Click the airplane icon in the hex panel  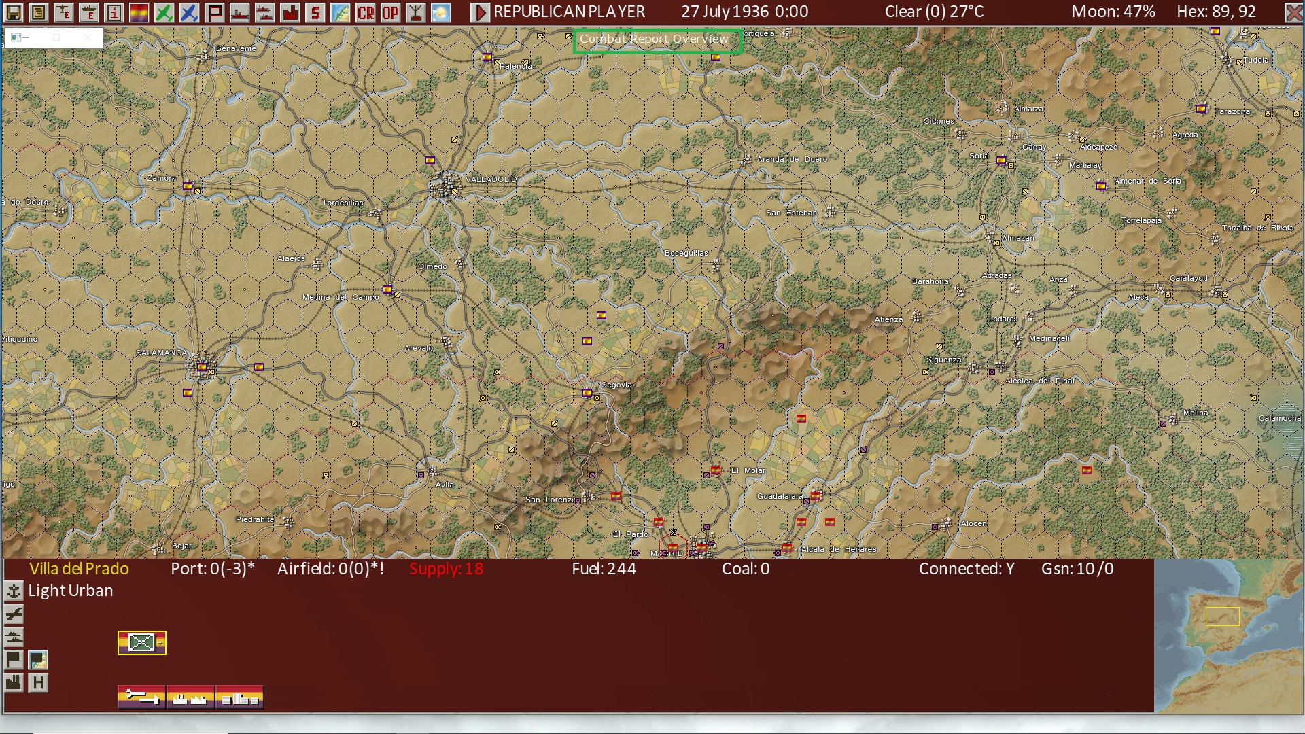click(x=14, y=614)
